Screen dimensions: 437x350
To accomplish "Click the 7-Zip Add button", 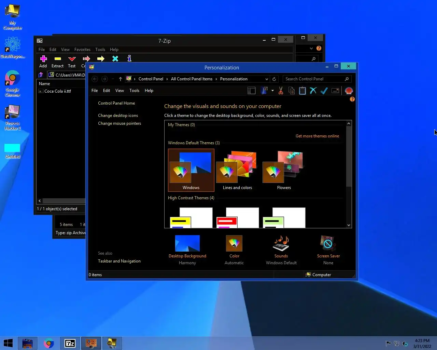I will (x=43, y=62).
